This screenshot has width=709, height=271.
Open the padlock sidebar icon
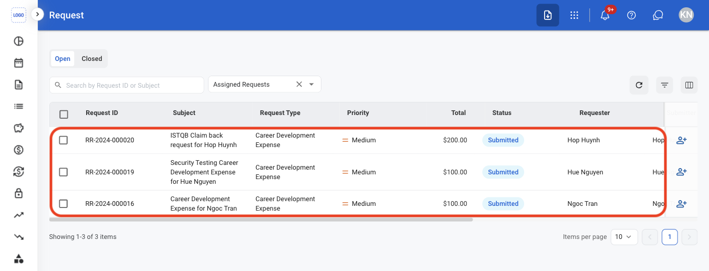tap(18, 193)
